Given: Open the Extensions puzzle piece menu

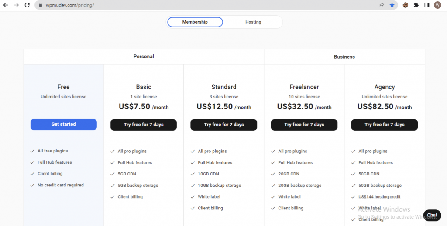Looking at the screenshot, I should 416,5.
